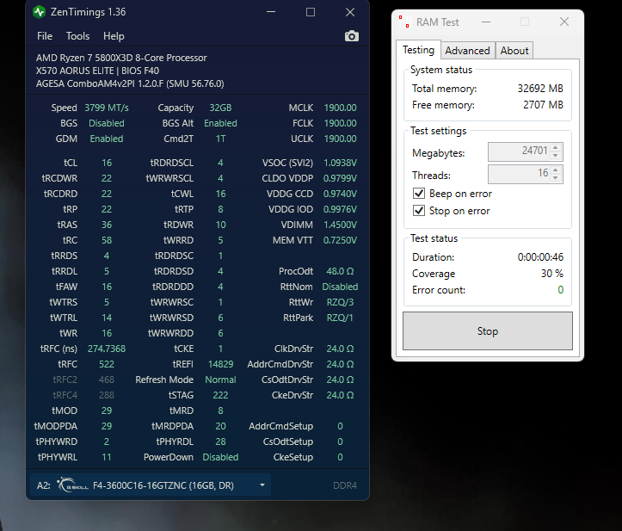Switch to the Testing tab

(x=418, y=50)
